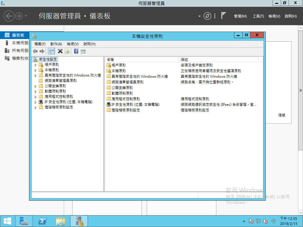303x227 pixels.
Task: Expand the 公開金鑰原則 tree node
Action: click(36, 86)
